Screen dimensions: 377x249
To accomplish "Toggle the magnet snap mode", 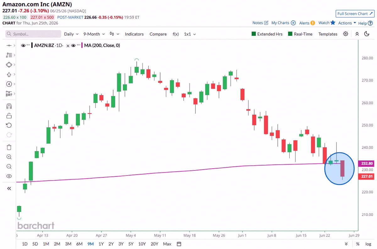I will (9, 106).
